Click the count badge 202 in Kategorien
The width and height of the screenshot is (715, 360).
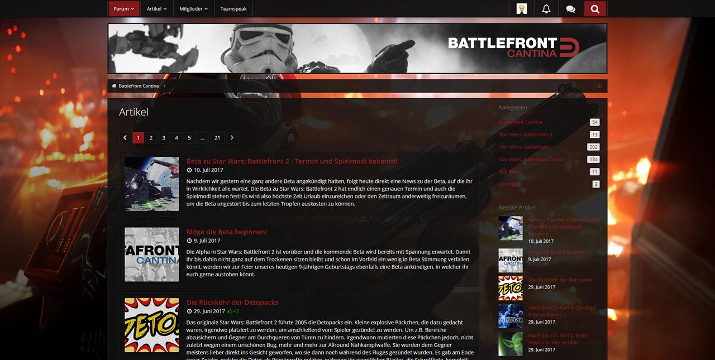pos(593,147)
